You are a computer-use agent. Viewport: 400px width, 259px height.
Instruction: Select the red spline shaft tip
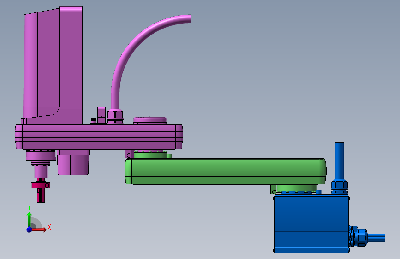click(41, 195)
